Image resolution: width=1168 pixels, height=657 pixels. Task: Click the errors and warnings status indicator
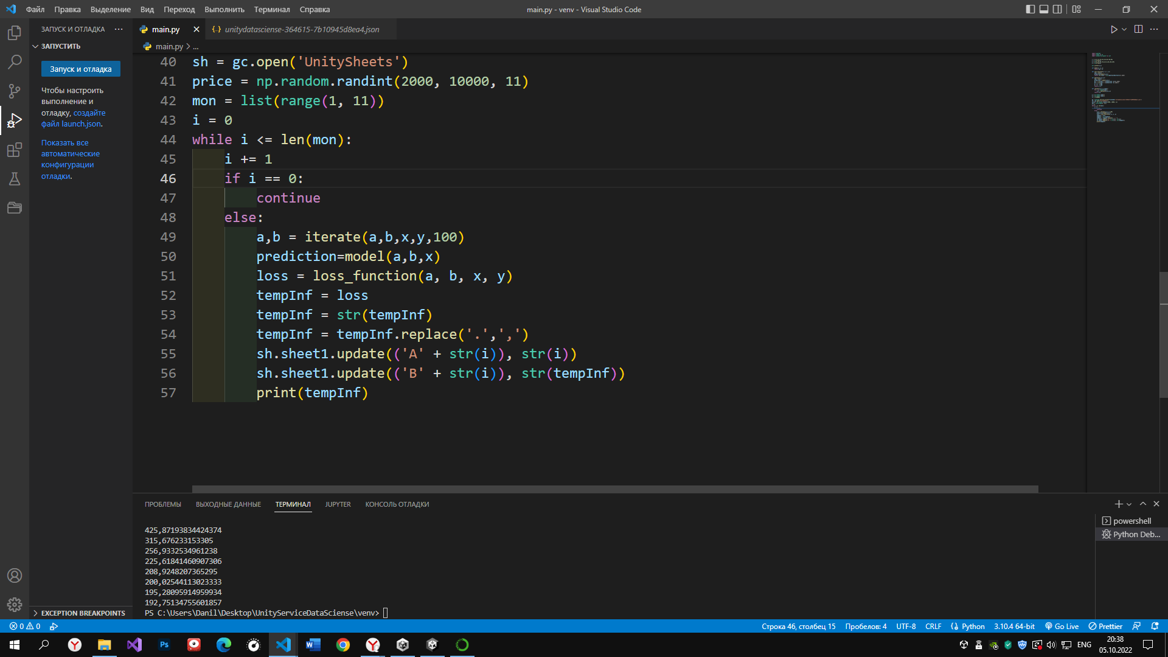25,626
